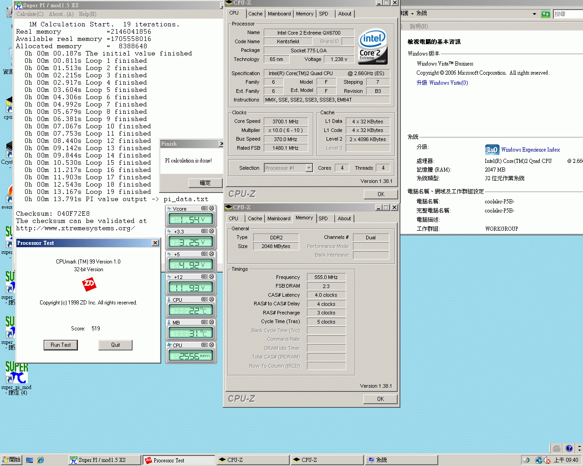Screen dimensions: 583x466
Task: Open the Windows Experience Index link
Action: coord(531,150)
